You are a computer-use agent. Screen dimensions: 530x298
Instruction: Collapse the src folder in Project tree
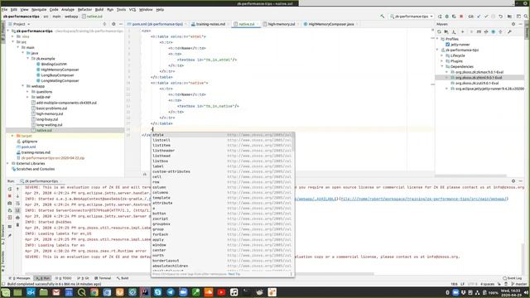(x=13, y=42)
